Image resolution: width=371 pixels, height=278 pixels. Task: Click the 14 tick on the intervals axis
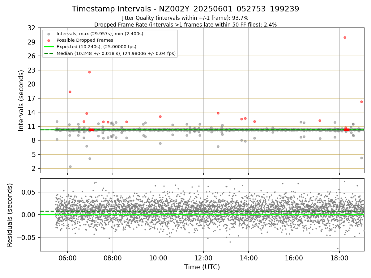pos(31,112)
